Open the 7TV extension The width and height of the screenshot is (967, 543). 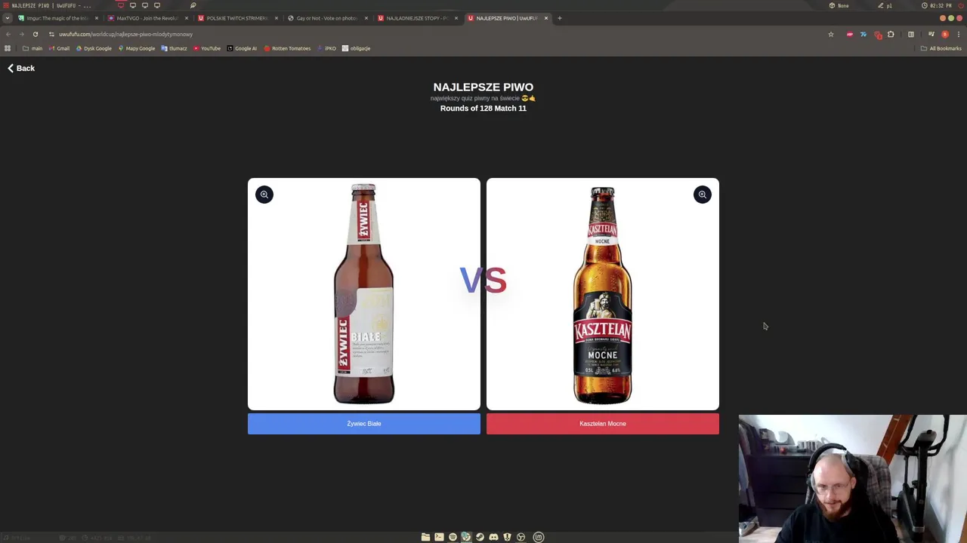(864, 34)
